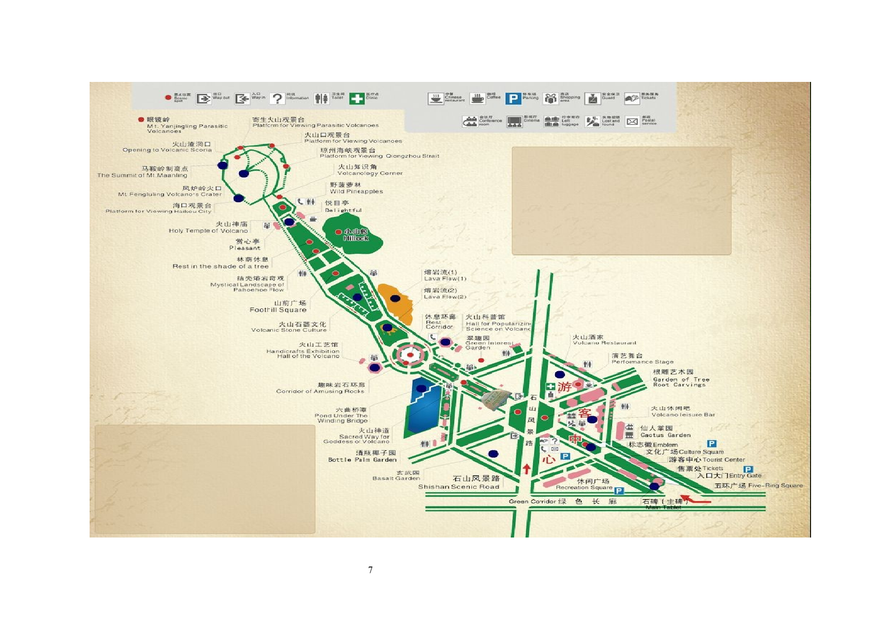This screenshot has width=888, height=627.
Task: Click the Way in legend icon
Action: pos(242,98)
